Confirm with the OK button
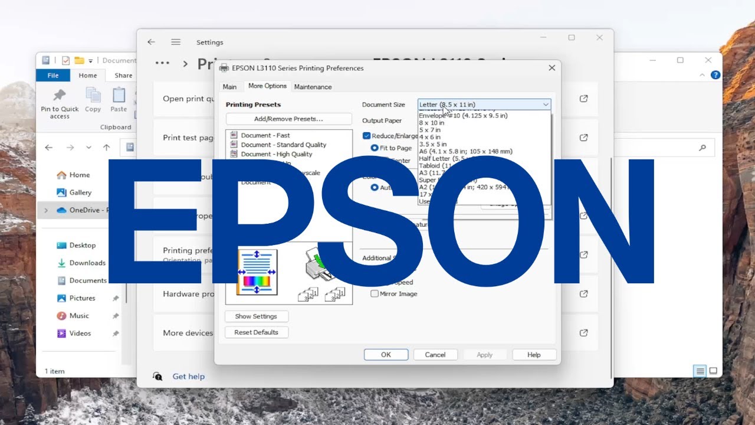 (386, 355)
